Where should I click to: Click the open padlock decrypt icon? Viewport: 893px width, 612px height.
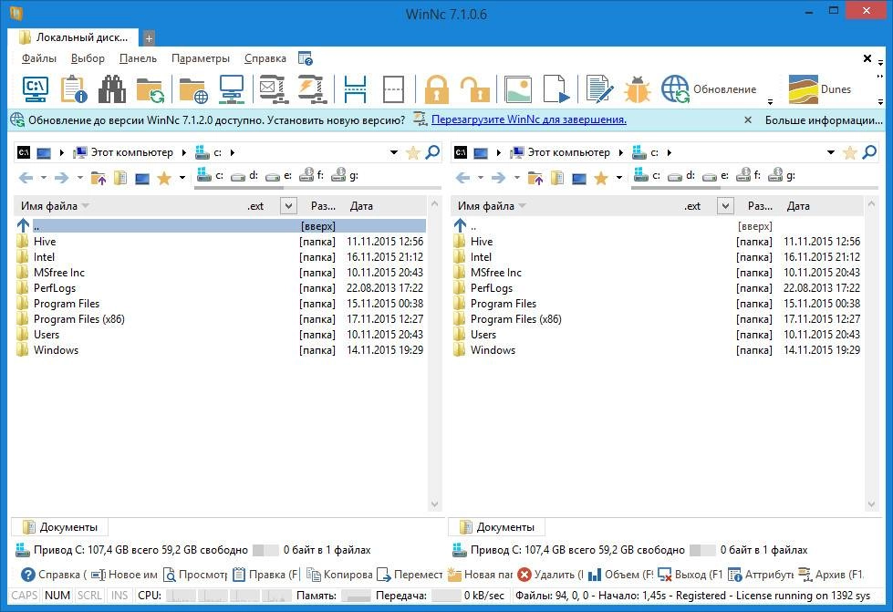pos(475,89)
